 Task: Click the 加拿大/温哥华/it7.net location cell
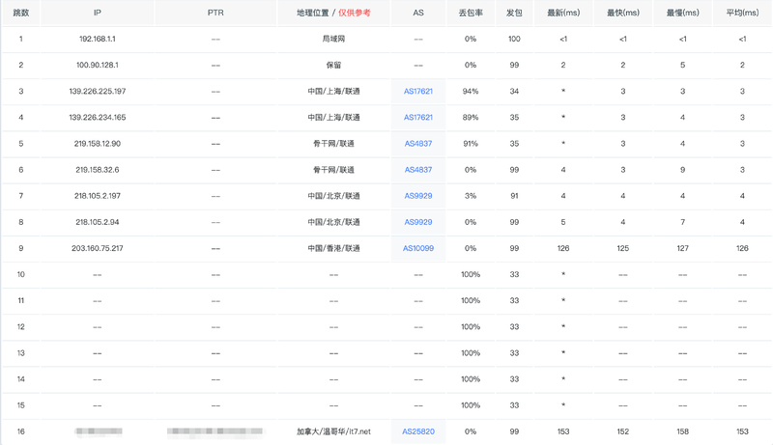(333, 431)
